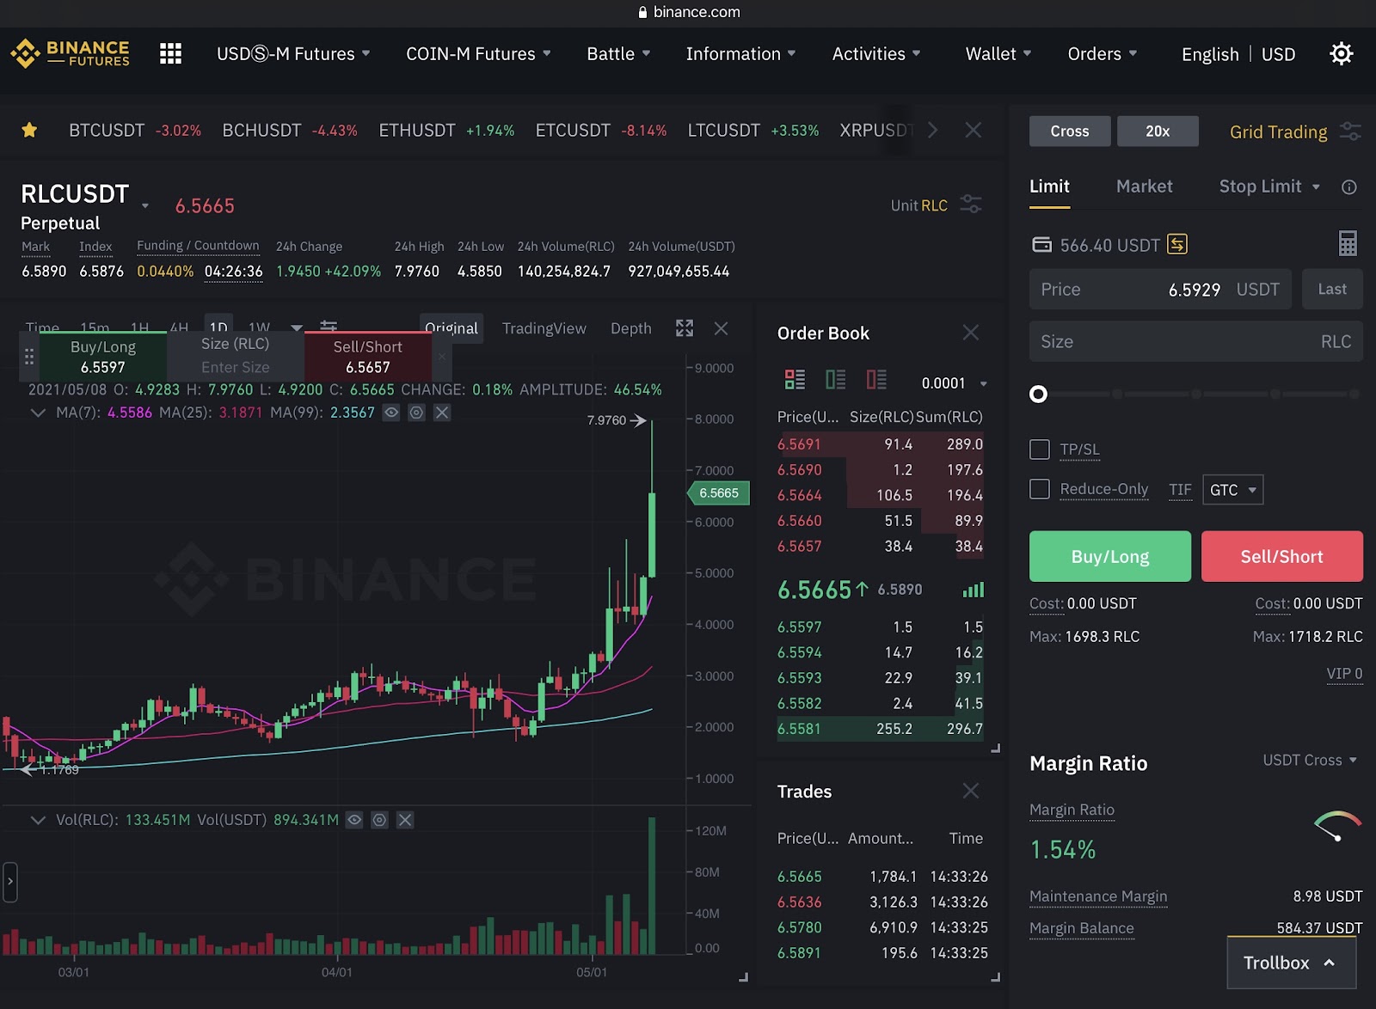This screenshot has height=1009, width=1376.
Task: Click inside the Price input field
Action: point(1160,289)
